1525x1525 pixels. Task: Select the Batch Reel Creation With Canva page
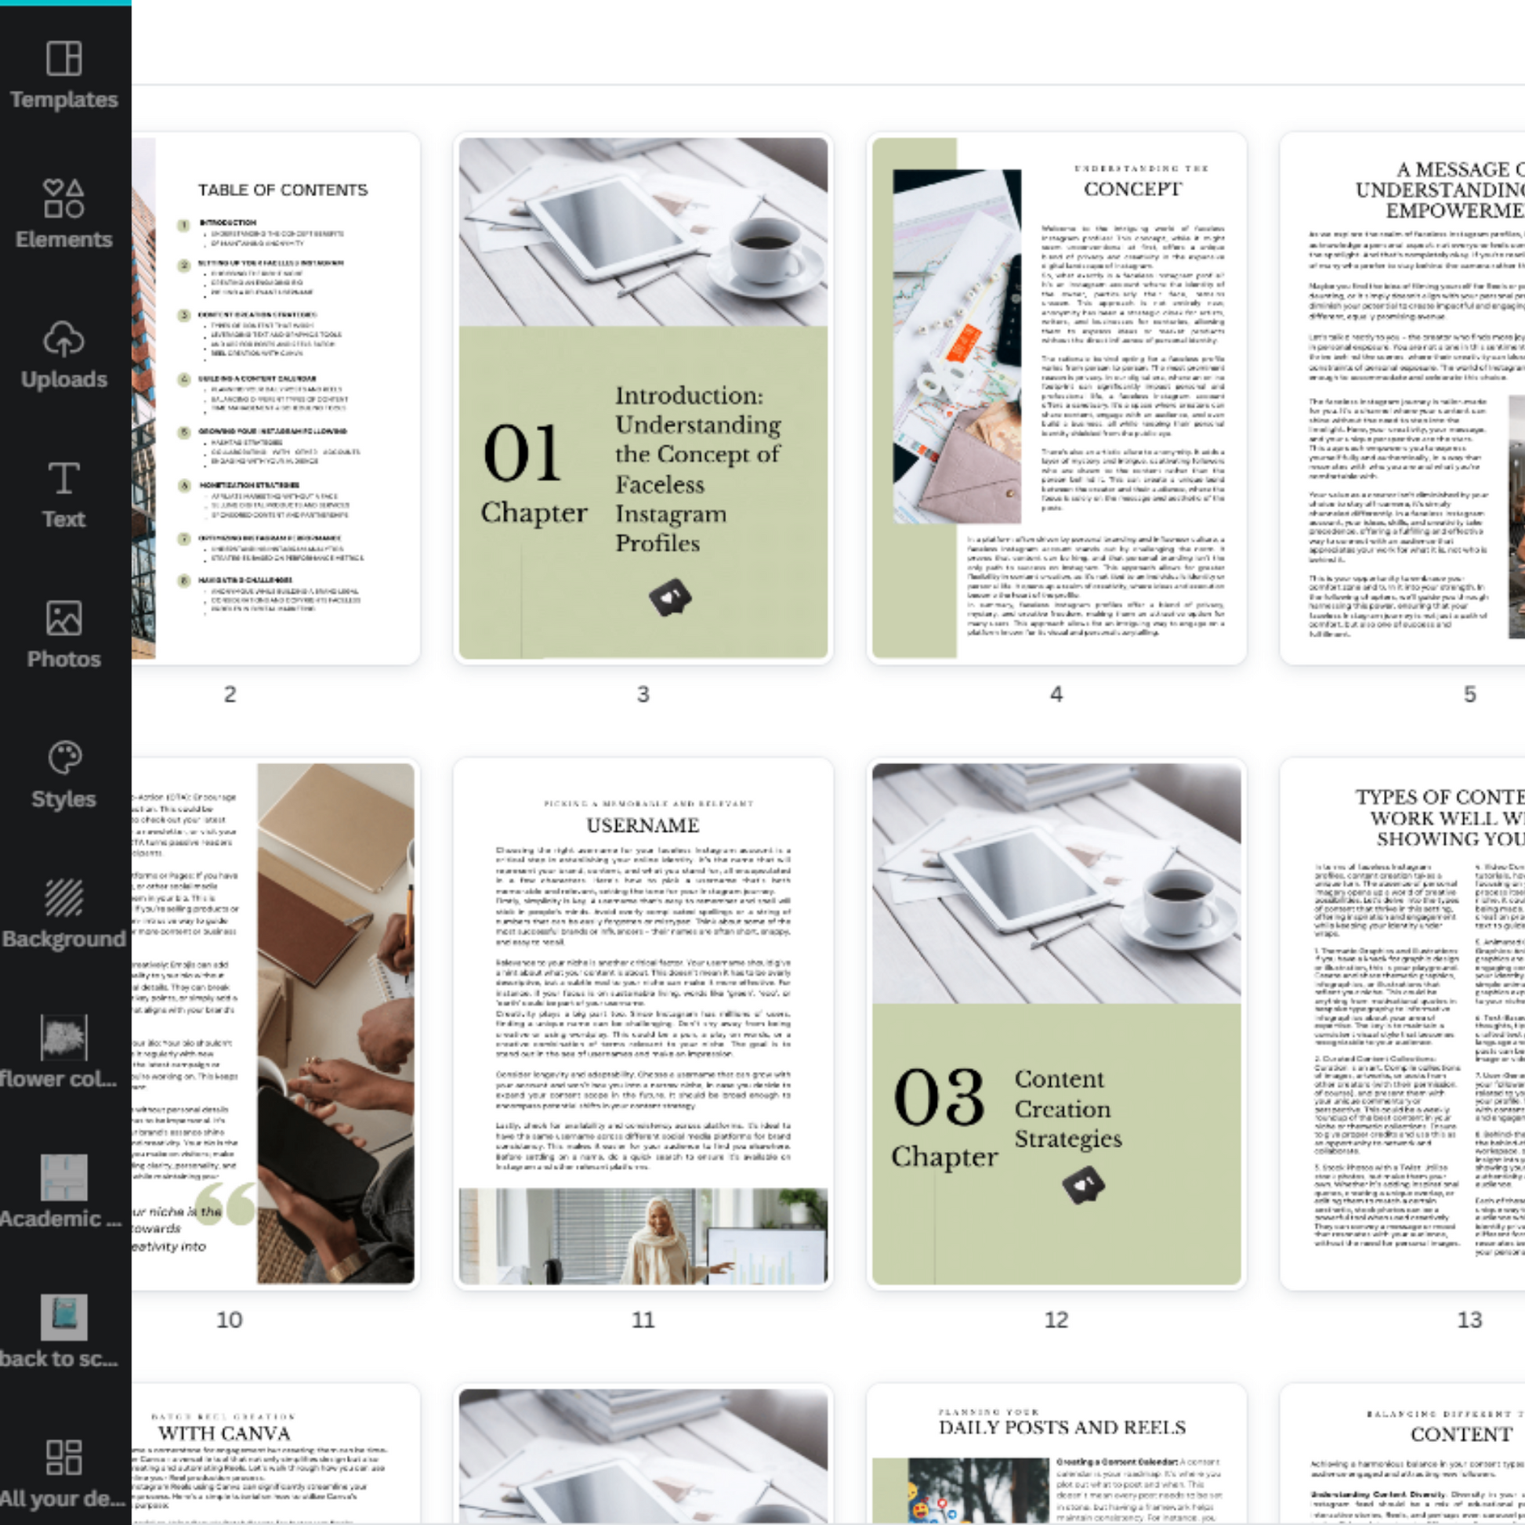click(x=277, y=1454)
